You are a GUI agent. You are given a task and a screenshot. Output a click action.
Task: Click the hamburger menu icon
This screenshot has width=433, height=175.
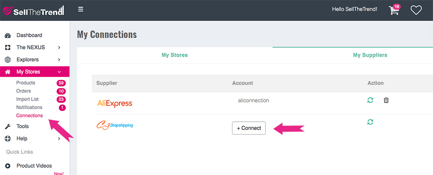click(x=81, y=10)
